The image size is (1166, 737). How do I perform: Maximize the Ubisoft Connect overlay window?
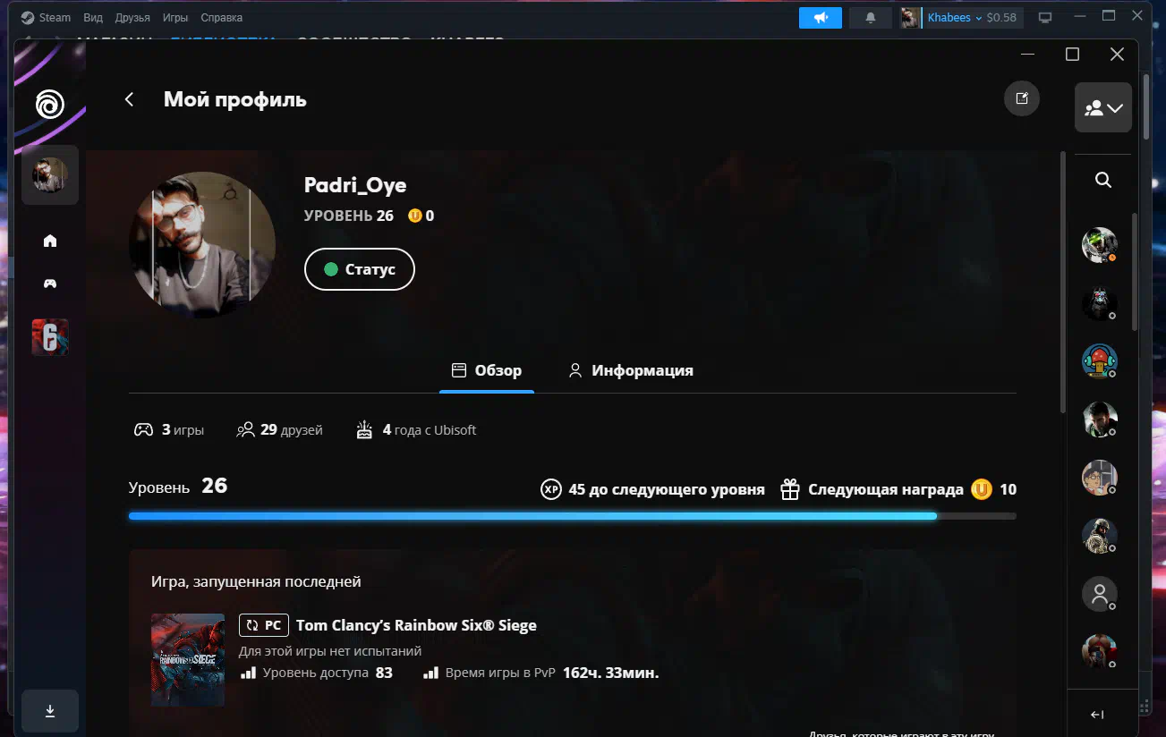(1072, 55)
